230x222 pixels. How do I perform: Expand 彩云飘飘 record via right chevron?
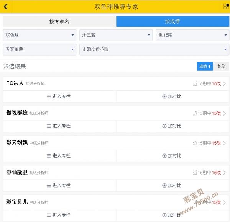[x=224, y=143]
